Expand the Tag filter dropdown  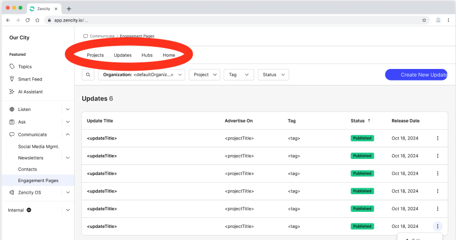click(x=238, y=74)
